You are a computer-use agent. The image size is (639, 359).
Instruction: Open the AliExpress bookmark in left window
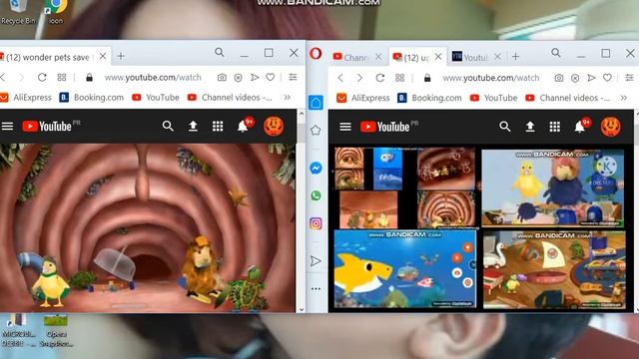[26, 98]
